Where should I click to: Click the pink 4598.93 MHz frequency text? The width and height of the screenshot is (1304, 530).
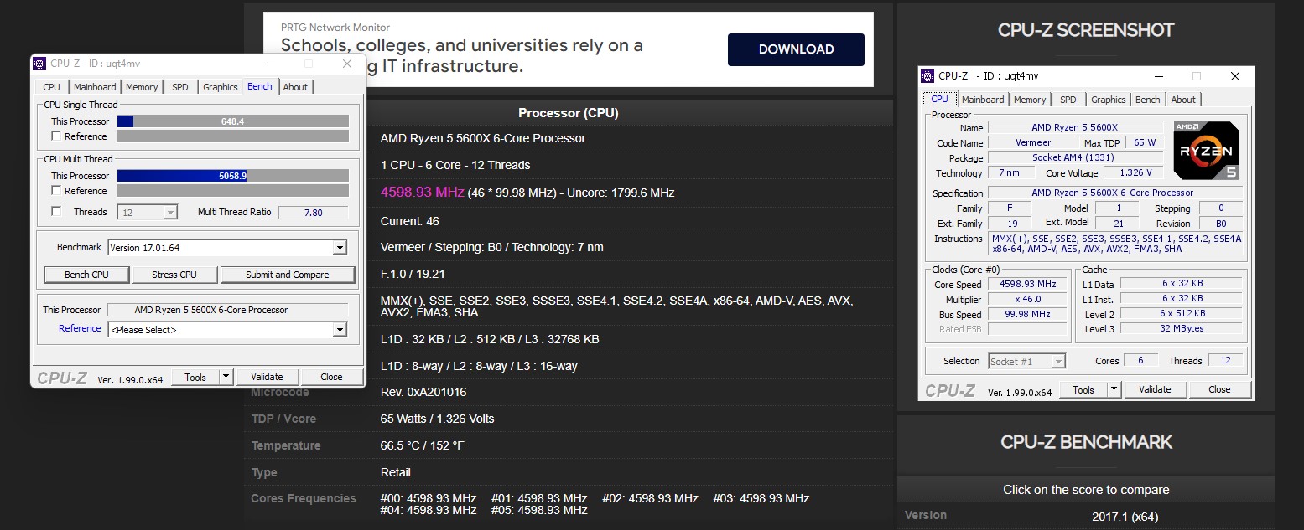422,192
